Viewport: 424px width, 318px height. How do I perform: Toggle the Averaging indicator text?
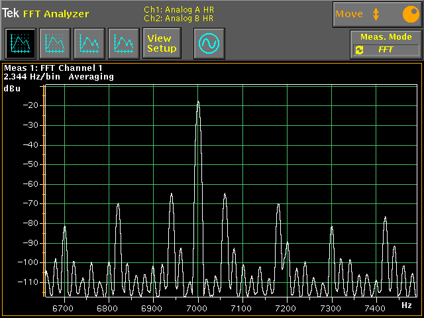point(91,77)
